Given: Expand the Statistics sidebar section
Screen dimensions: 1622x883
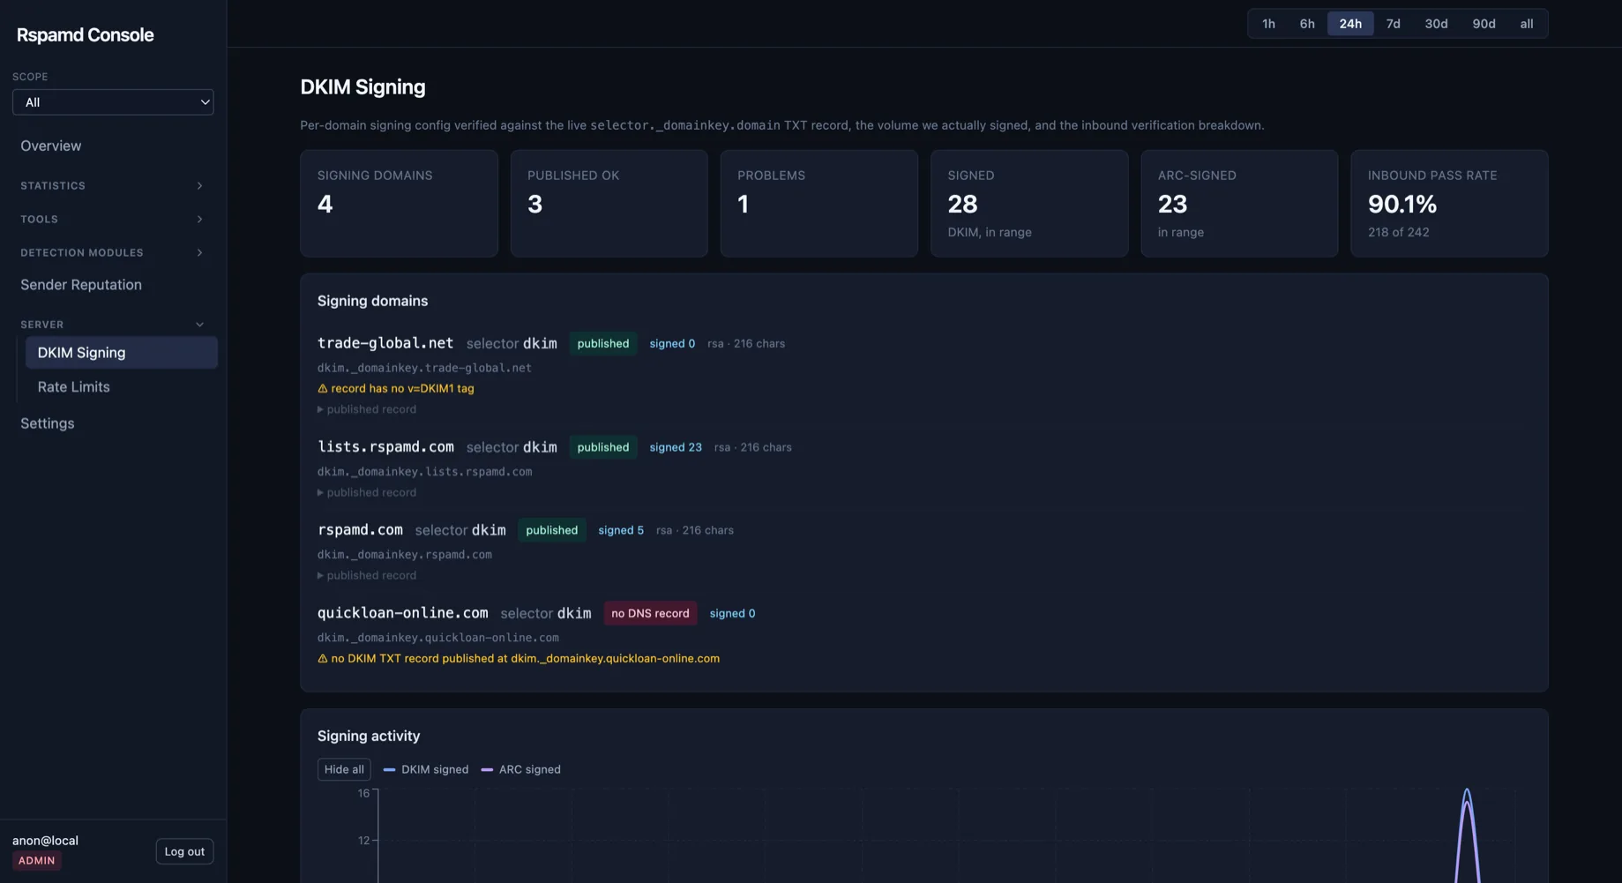Looking at the screenshot, I should click(x=113, y=186).
